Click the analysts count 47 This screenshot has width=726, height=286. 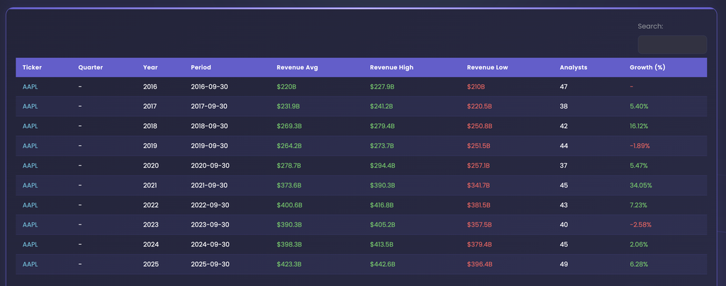[x=564, y=86]
